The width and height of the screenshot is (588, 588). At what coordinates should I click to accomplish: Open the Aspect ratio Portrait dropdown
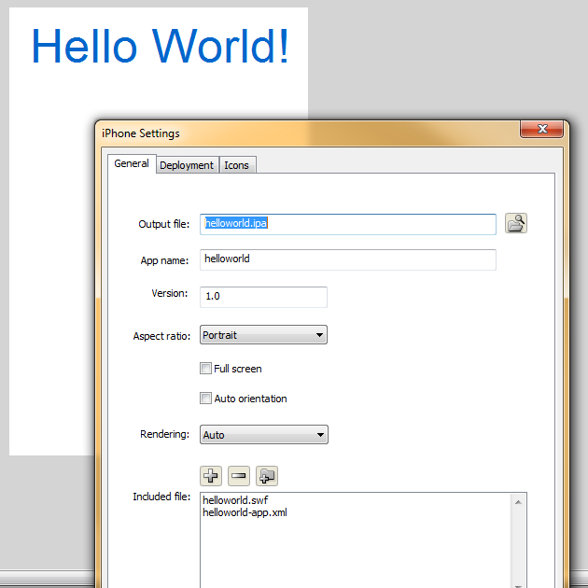tap(263, 334)
